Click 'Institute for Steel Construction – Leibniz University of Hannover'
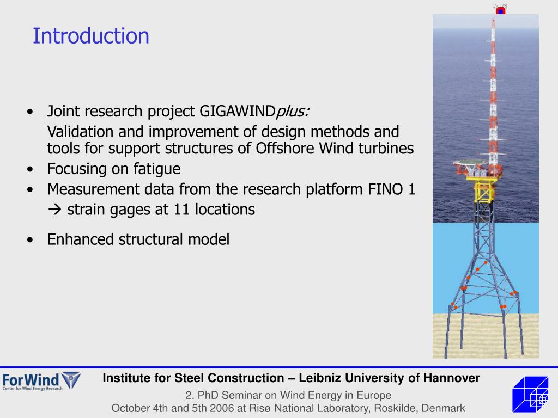The image size is (558, 418). click(291, 378)
